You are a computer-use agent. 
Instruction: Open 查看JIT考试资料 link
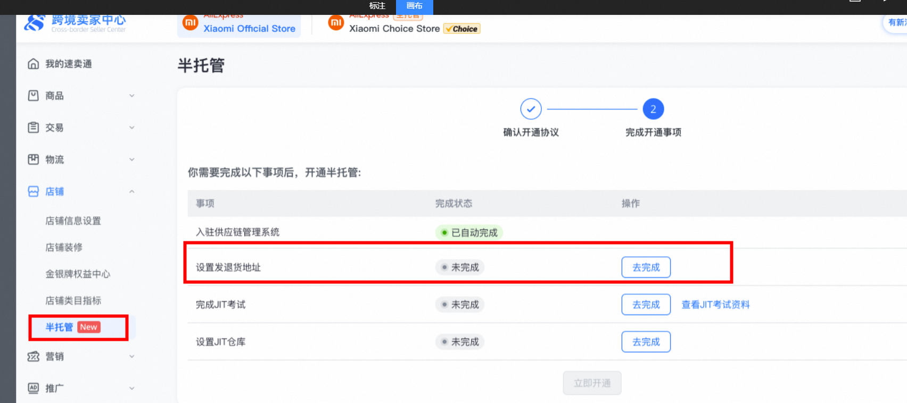(715, 305)
